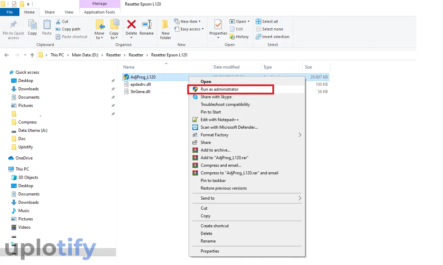Create a New folder from ribbon
Viewport: 443px width, 265px height.
165,29
